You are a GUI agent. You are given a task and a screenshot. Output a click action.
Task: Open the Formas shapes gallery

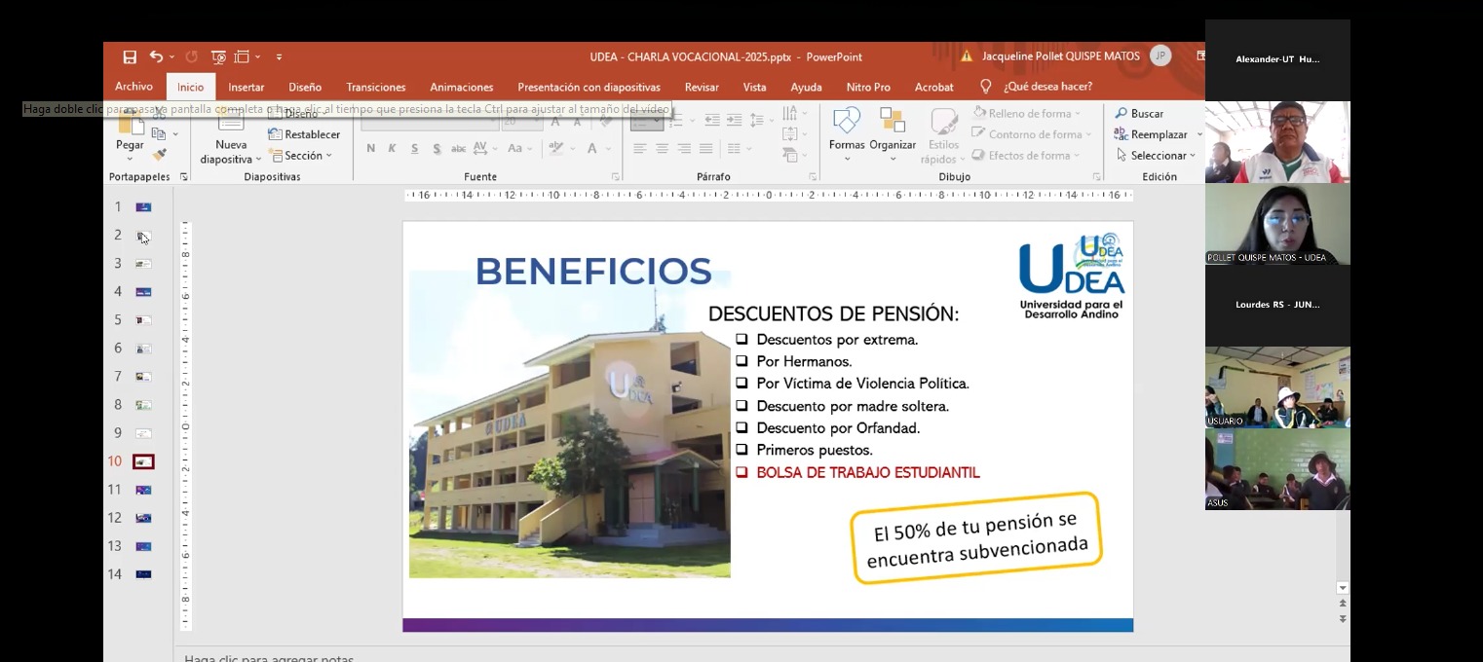point(847,123)
